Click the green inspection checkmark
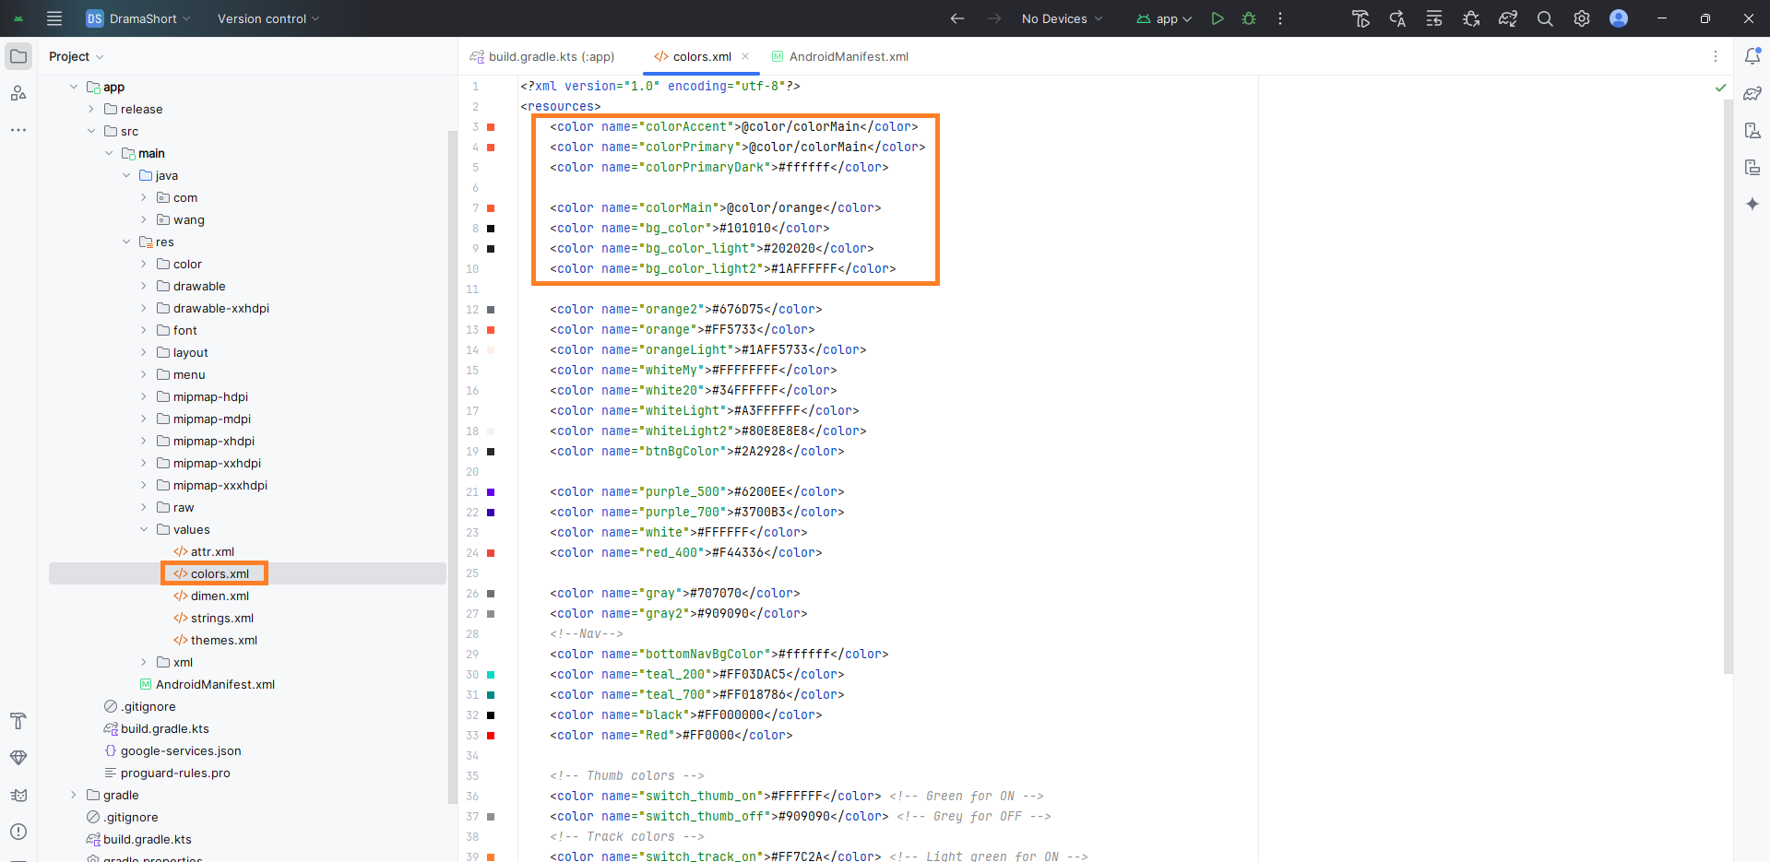 pos(1720,88)
